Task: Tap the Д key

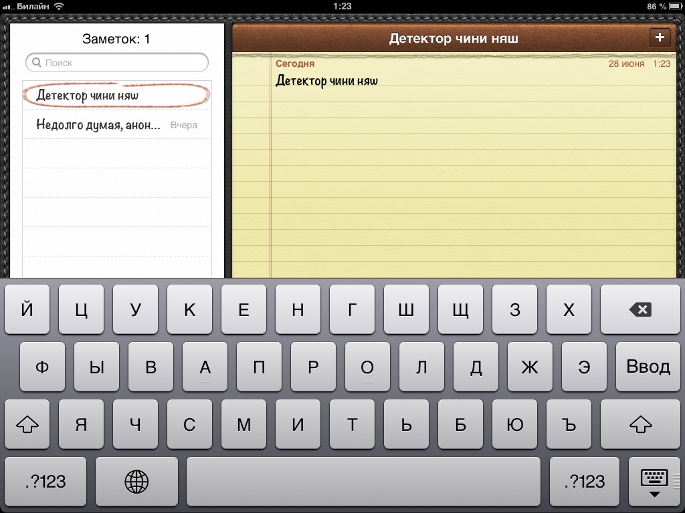Action: [x=476, y=367]
